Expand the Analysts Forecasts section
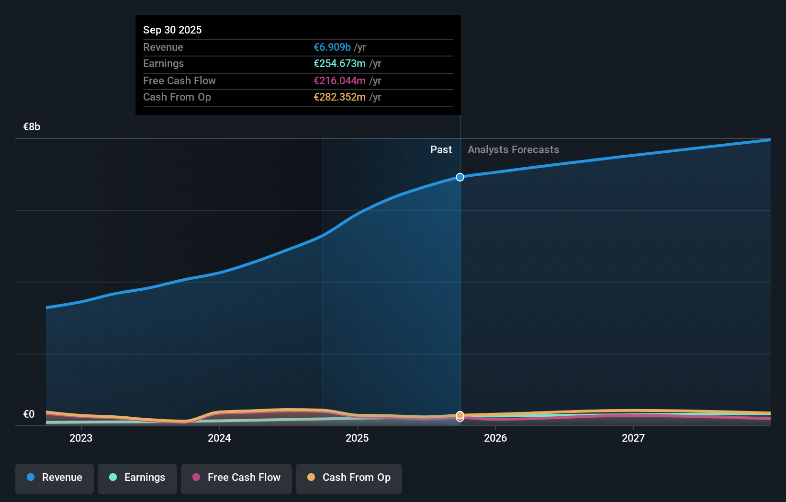The height and width of the screenshot is (502, 786). click(513, 149)
